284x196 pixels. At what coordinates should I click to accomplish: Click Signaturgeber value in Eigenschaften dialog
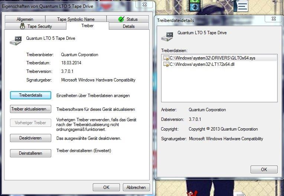(98, 80)
